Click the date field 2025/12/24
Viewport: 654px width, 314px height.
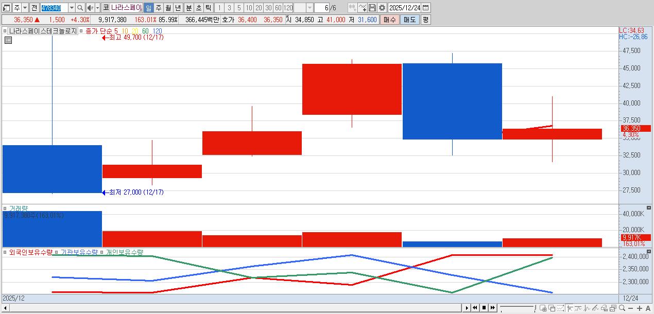pyautogui.click(x=405, y=8)
